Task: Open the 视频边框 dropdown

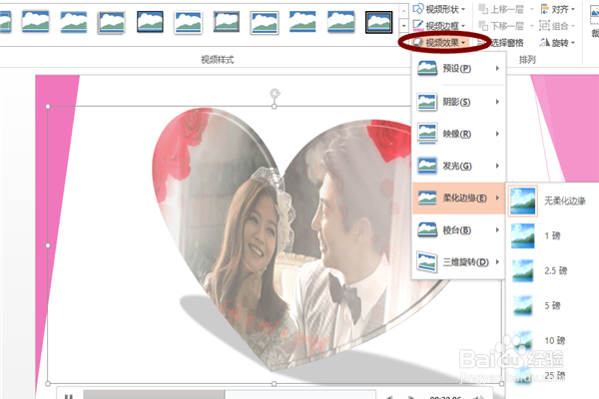Action: [439, 26]
